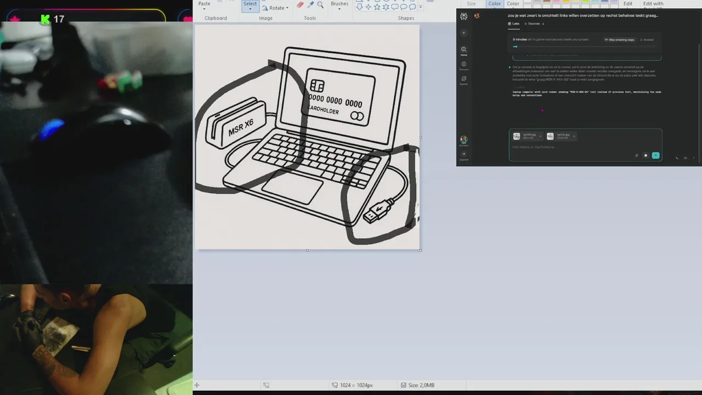This screenshot has width=702, height=395.
Task: Start a new thread with plus icon
Action: coord(463,32)
